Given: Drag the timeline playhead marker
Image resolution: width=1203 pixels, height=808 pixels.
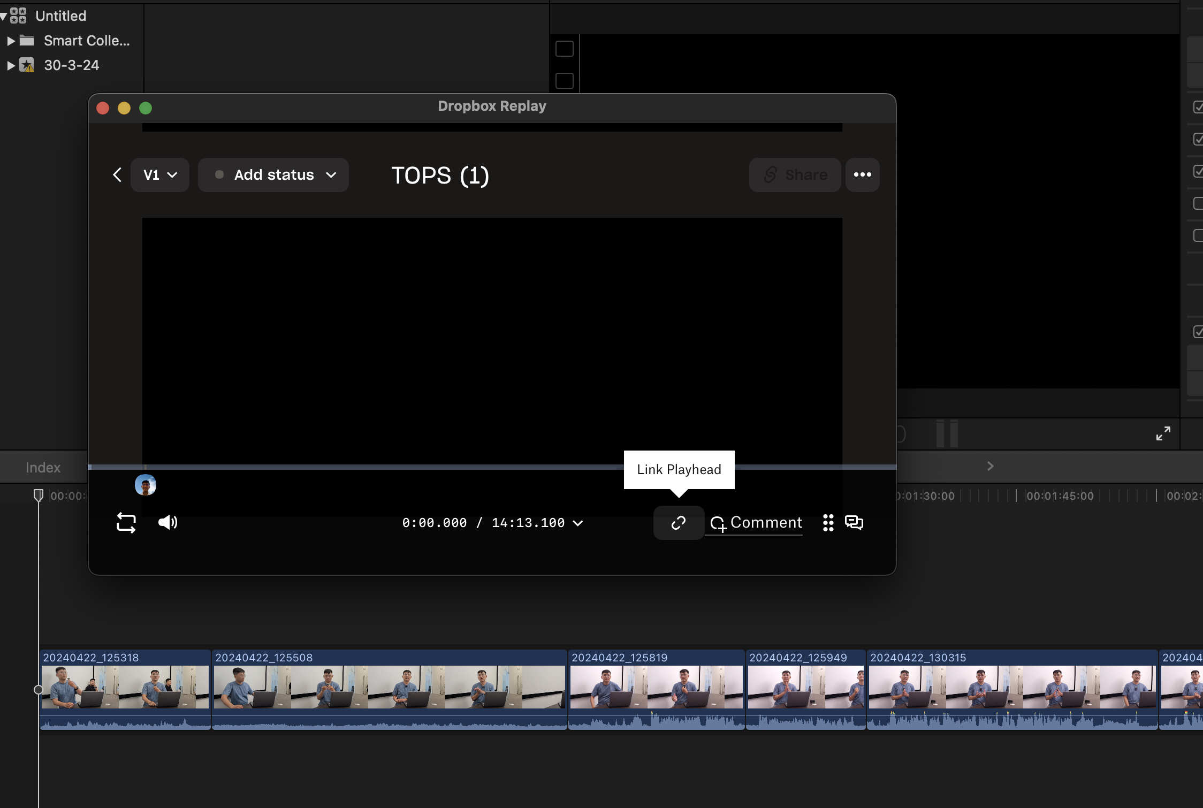Looking at the screenshot, I should (x=39, y=495).
